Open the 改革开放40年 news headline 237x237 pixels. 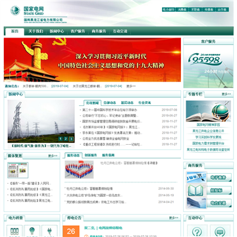pyautogui.click(x=111, y=127)
